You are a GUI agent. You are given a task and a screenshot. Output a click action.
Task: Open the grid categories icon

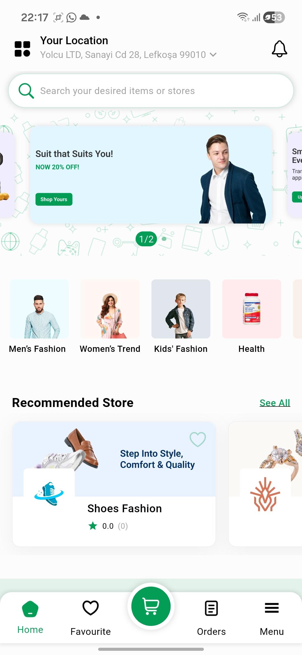point(22,49)
